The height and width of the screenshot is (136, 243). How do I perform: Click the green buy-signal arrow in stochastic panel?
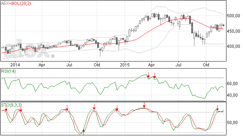83,132
